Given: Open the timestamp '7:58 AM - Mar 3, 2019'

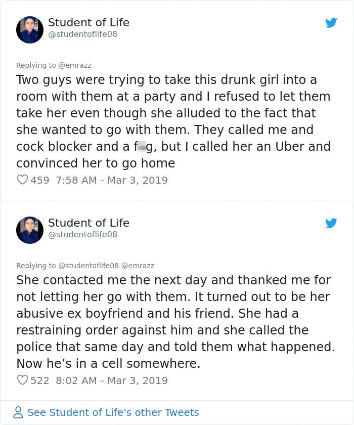Looking at the screenshot, I should pos(112,180).
